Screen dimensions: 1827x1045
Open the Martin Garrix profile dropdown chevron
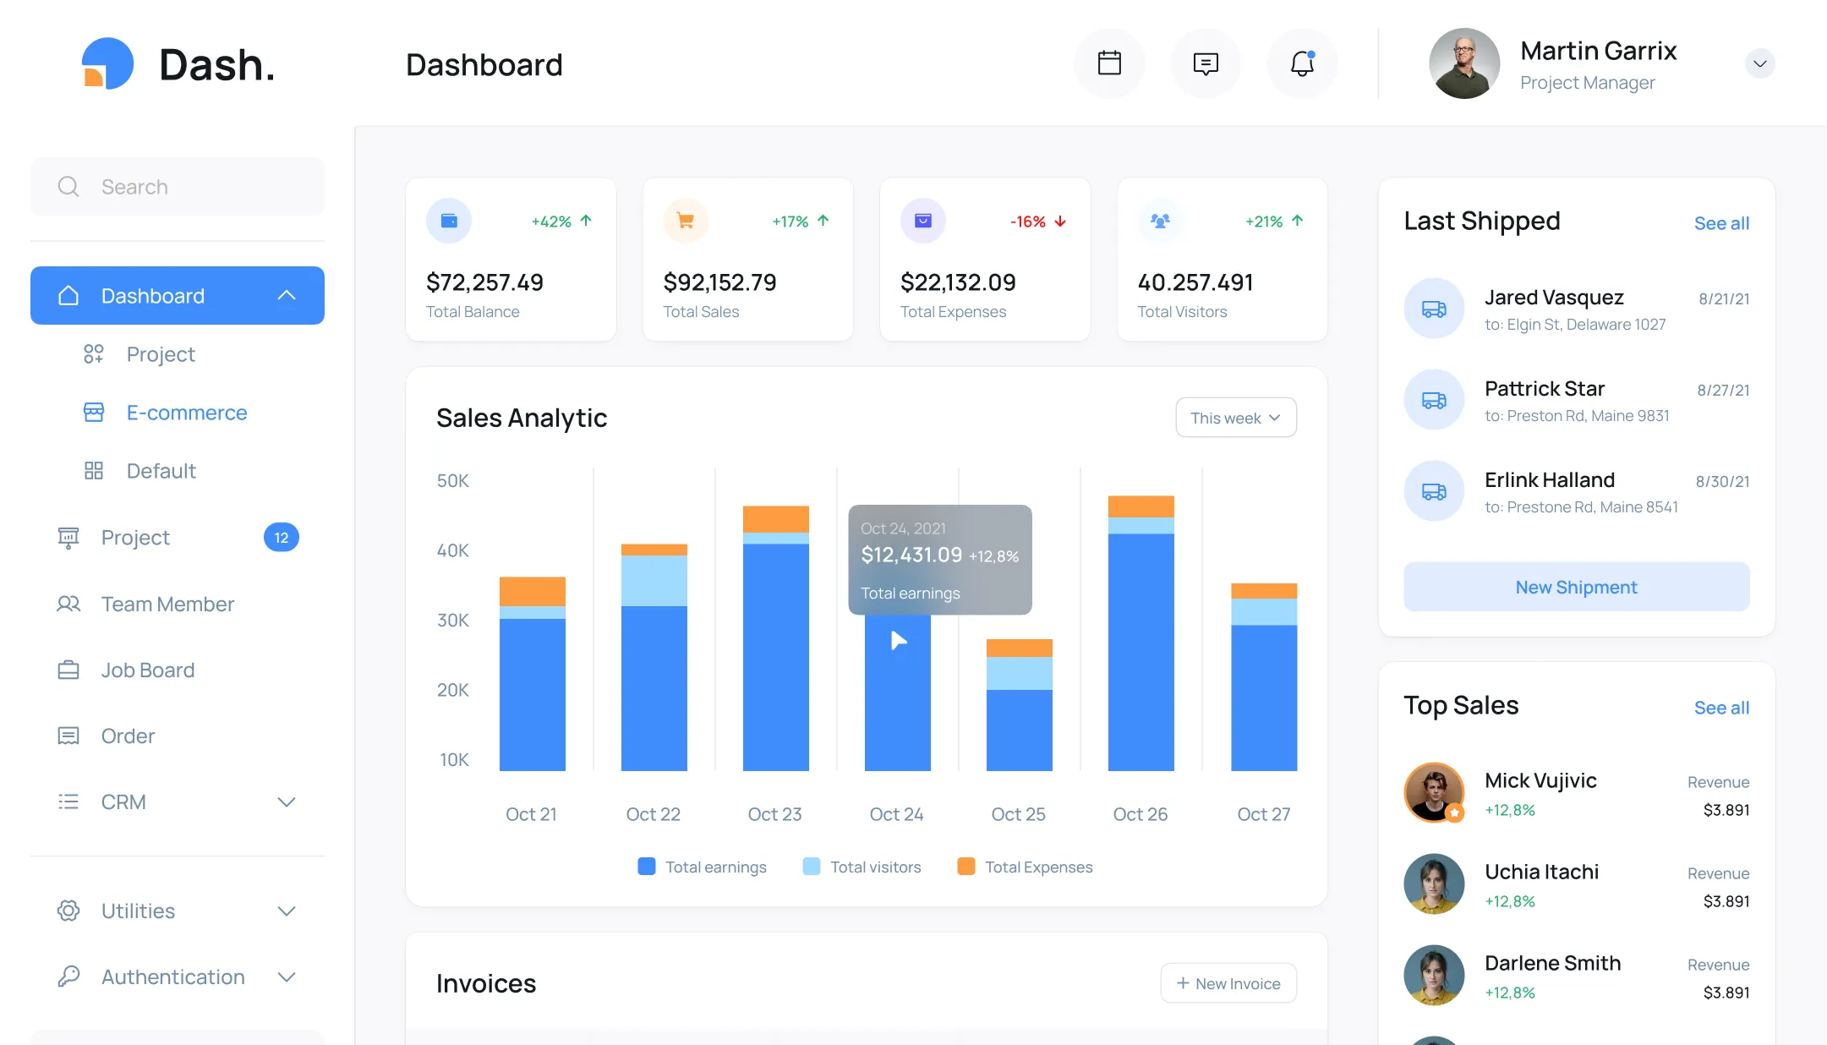pyautogui.click(x=1760, y=63)
